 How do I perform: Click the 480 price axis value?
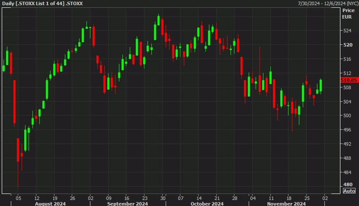pyautogui.click(x=348, y=184)
